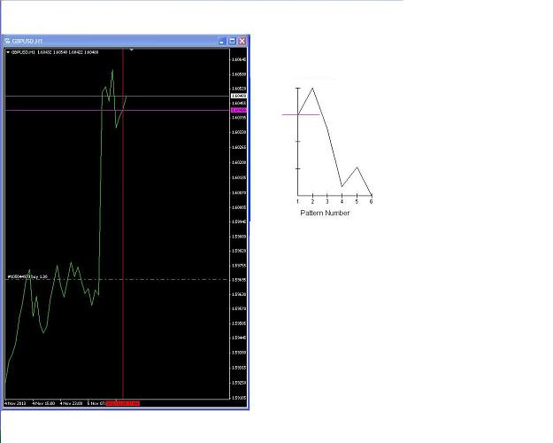
Task: Click the '4 Nov 2013' time label
Action: coord(15,403)
